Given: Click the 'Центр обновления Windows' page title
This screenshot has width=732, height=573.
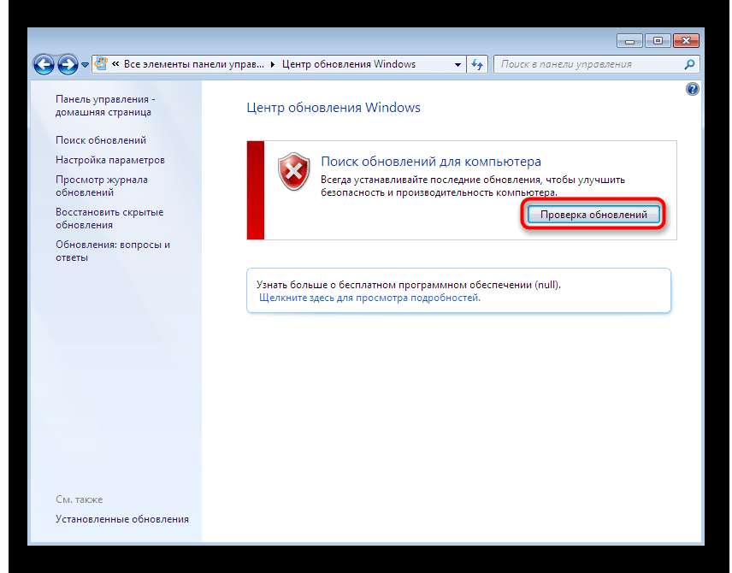Looking at the screenshot, I should [334, 108].
